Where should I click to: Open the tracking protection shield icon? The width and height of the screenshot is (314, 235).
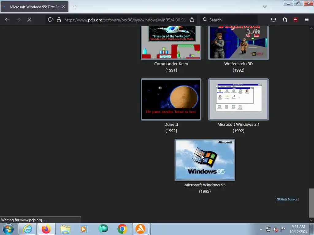[x=50, y=20]
